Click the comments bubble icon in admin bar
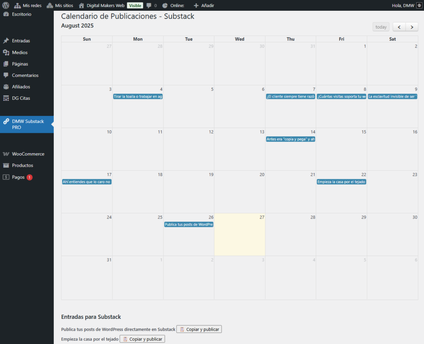 [x=149, y=5]
